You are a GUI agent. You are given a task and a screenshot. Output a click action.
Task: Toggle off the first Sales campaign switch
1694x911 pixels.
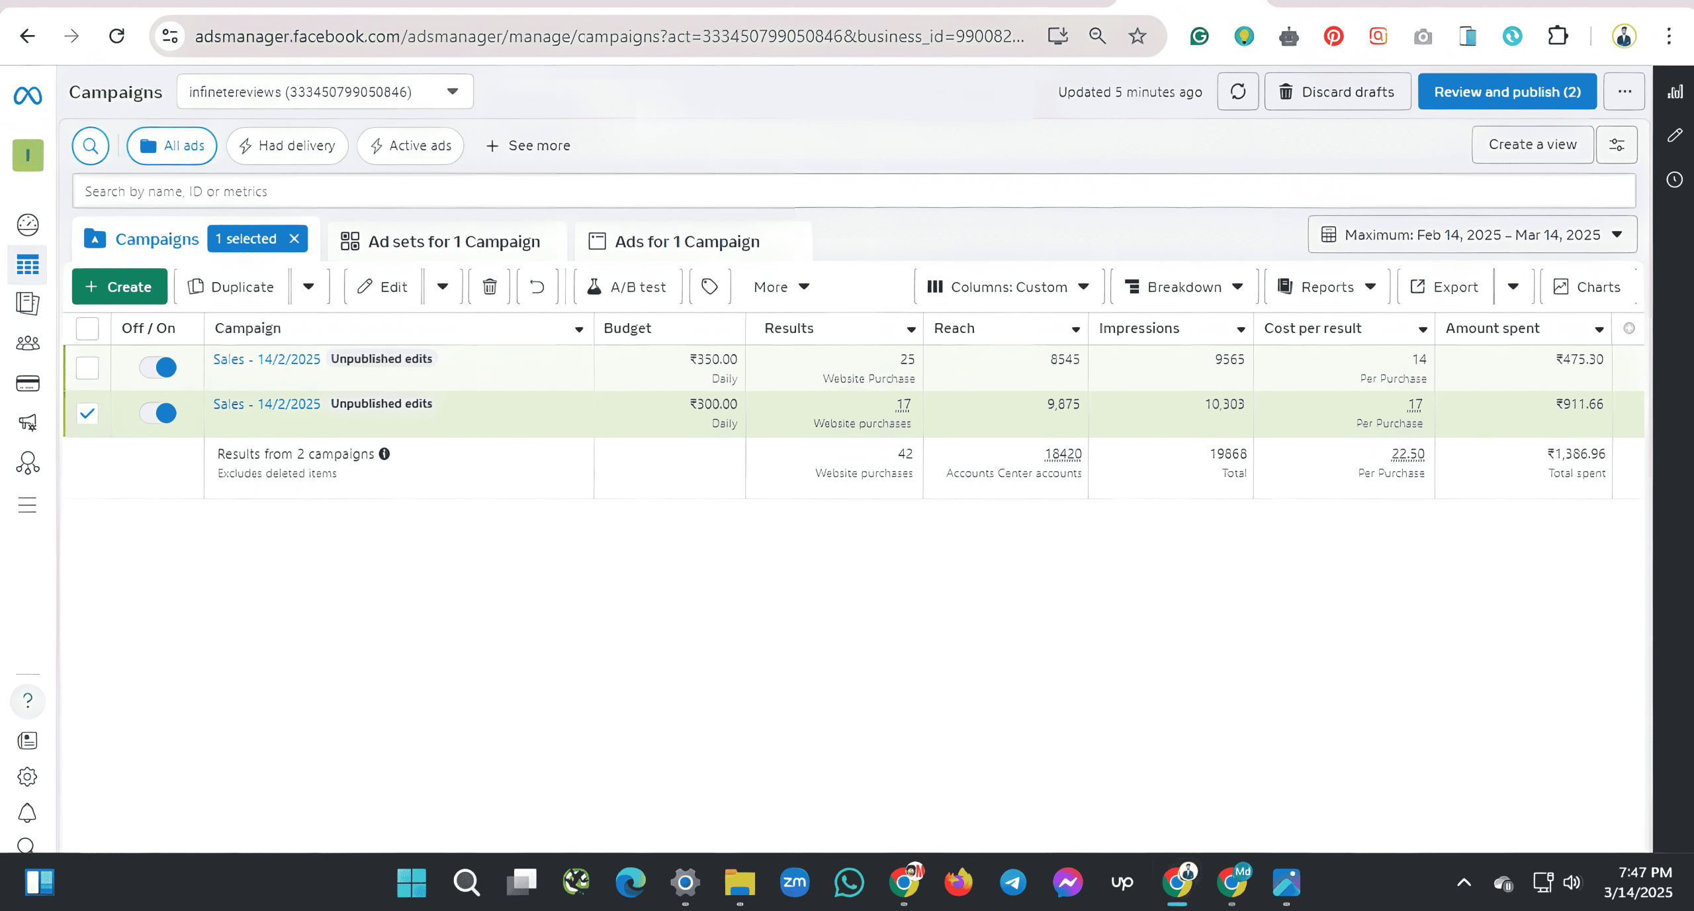[158, 367]
